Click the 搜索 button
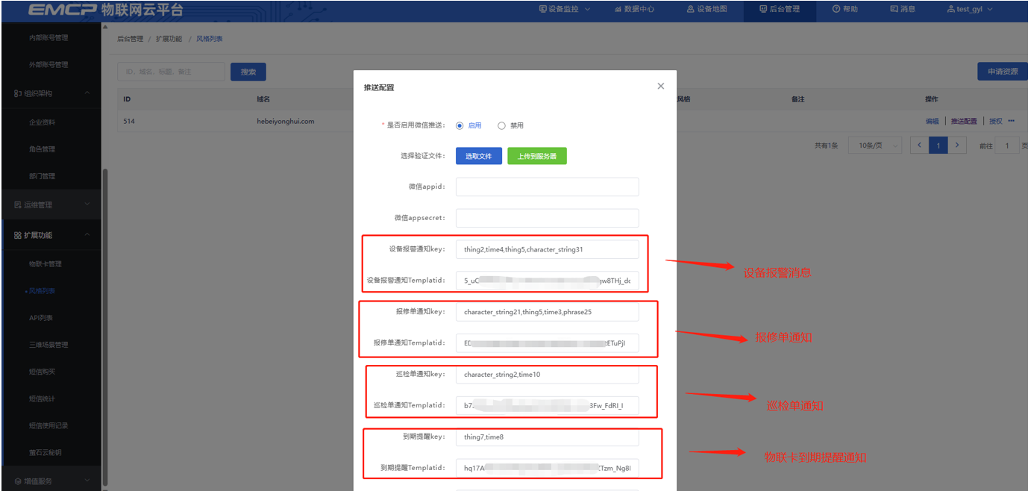Screen dimensions: 1028x491 click(248, 72)
